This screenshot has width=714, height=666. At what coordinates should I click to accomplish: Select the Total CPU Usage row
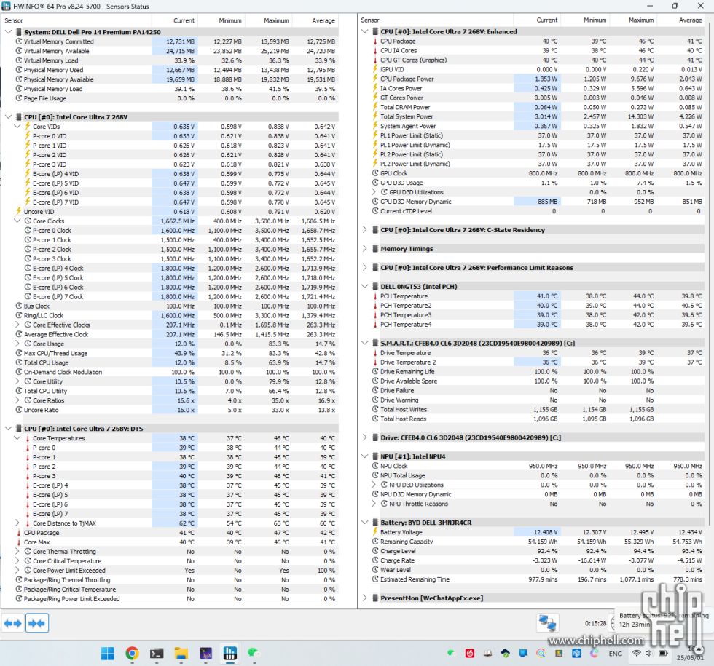pyautogui.click(x=170, y=362)
